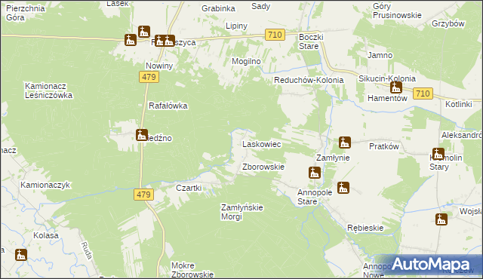Select the Hamentów place label
The image size is (483, 279).
click(387, 98)
